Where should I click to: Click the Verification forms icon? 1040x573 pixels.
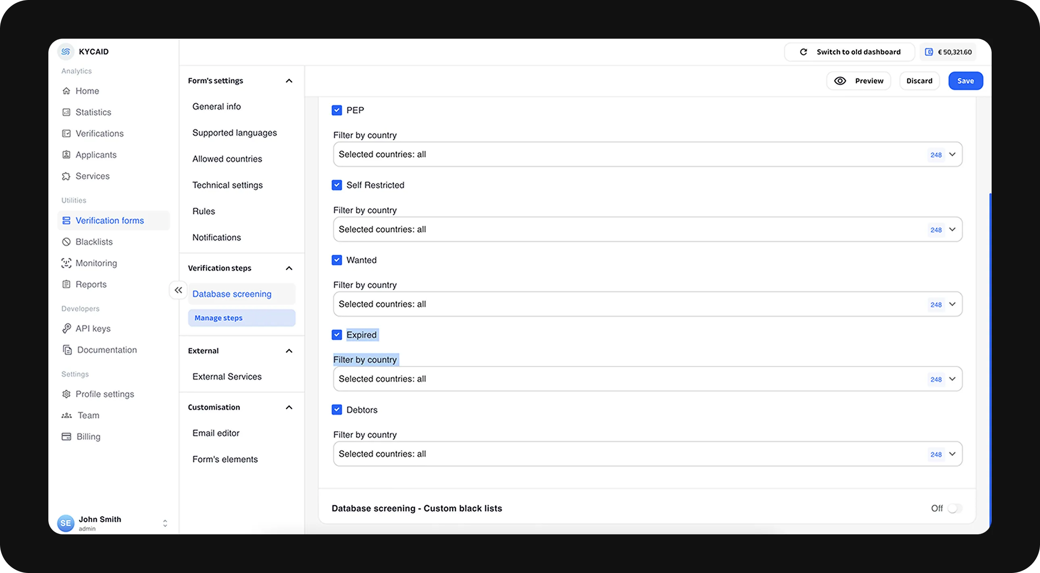pos(66,221)
